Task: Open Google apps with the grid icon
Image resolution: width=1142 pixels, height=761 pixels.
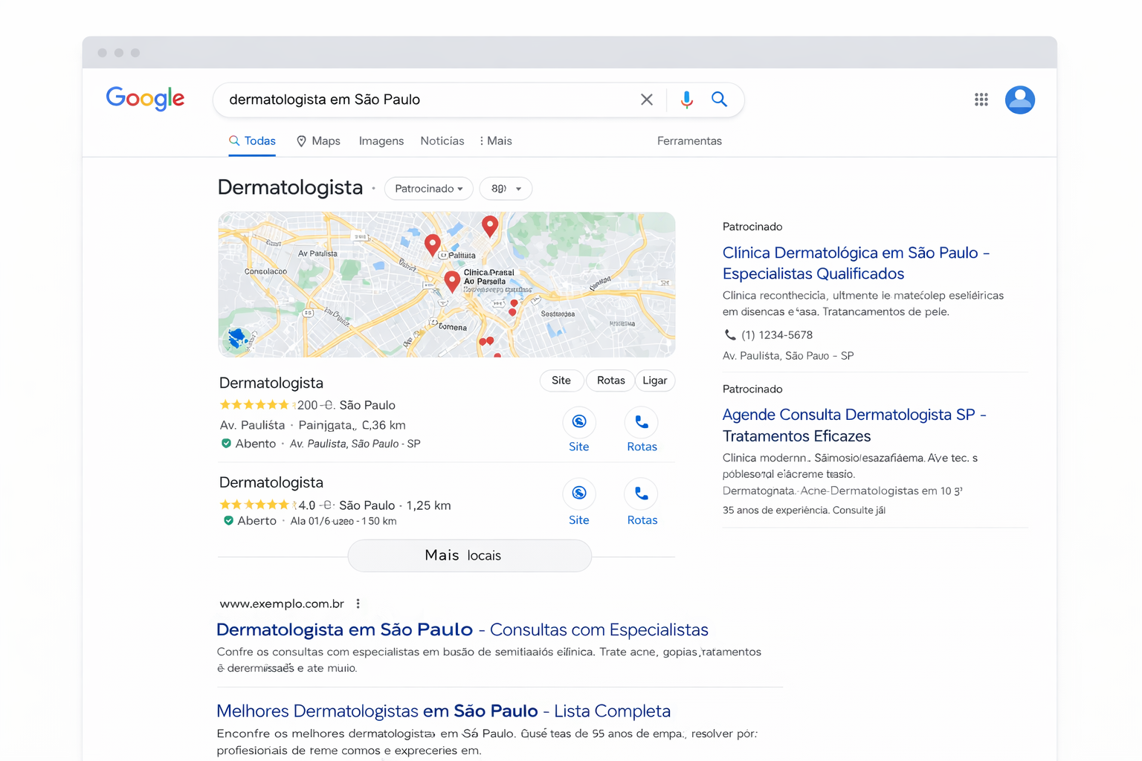Action: point(981,99)
